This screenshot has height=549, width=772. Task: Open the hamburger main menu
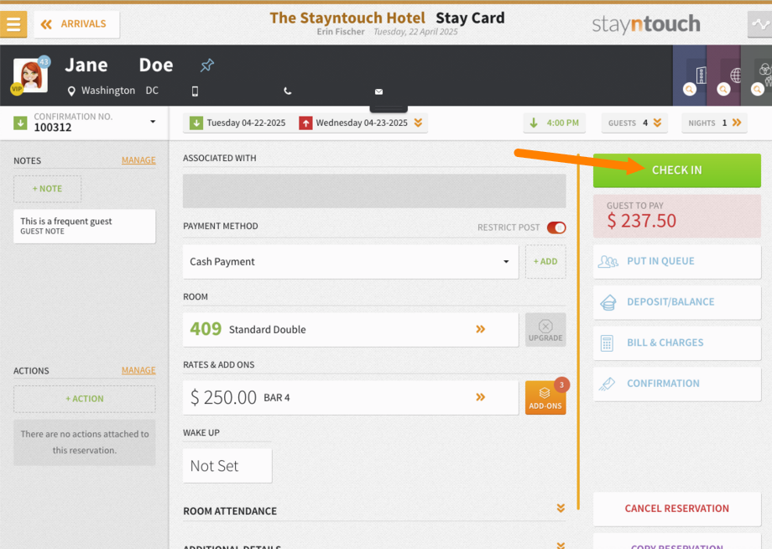(13, 24)
